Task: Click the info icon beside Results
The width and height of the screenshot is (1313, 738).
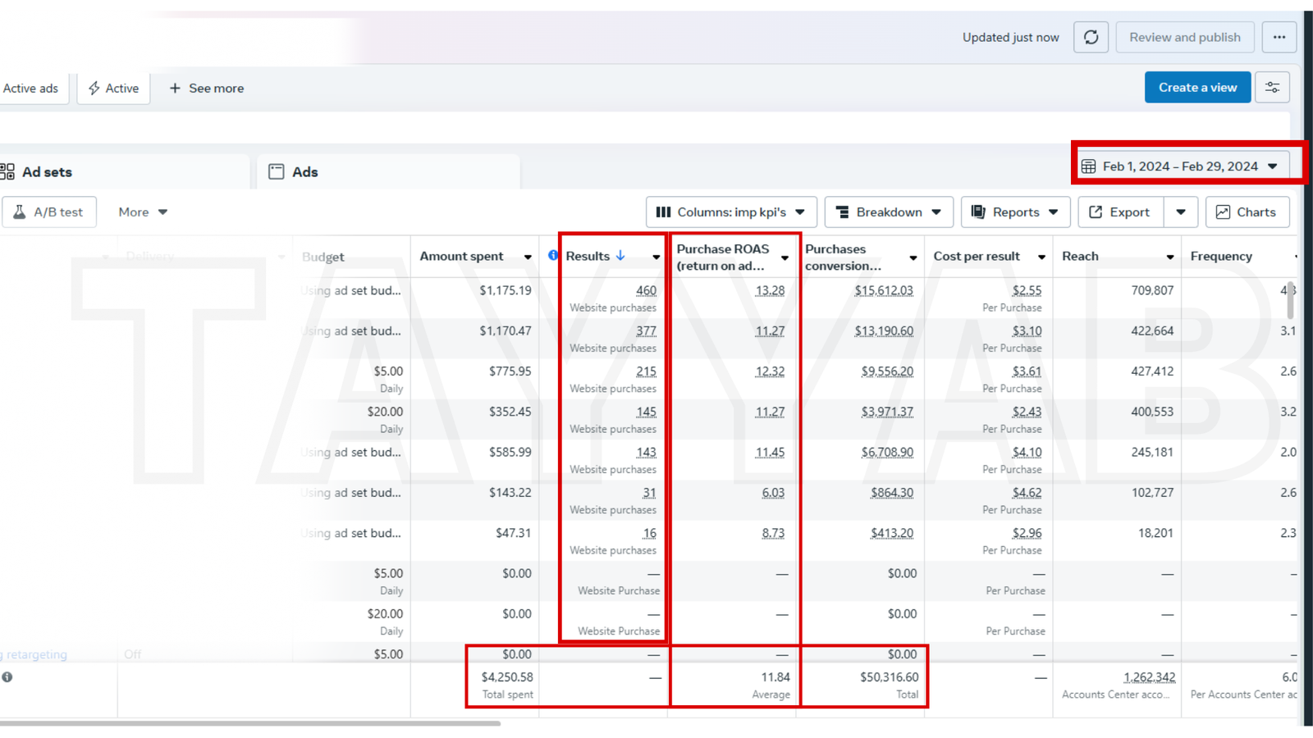Action: pyautogui.click(x=553, y=256)
